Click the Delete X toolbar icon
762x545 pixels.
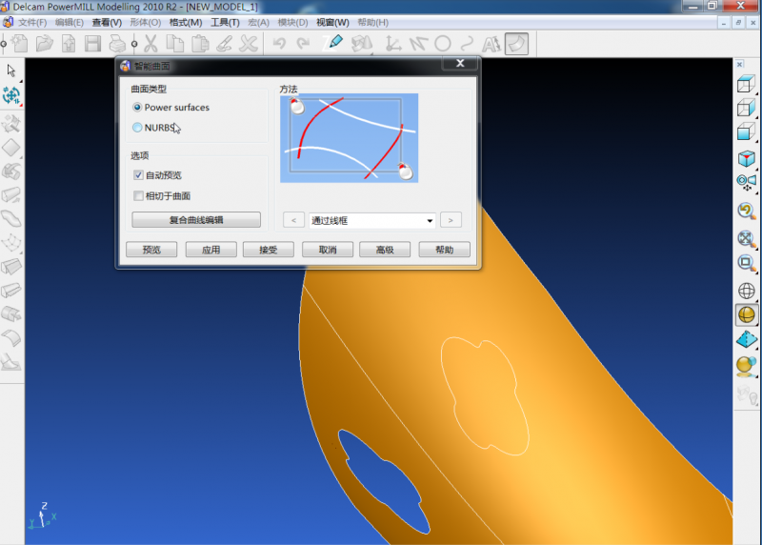(249, 44)
